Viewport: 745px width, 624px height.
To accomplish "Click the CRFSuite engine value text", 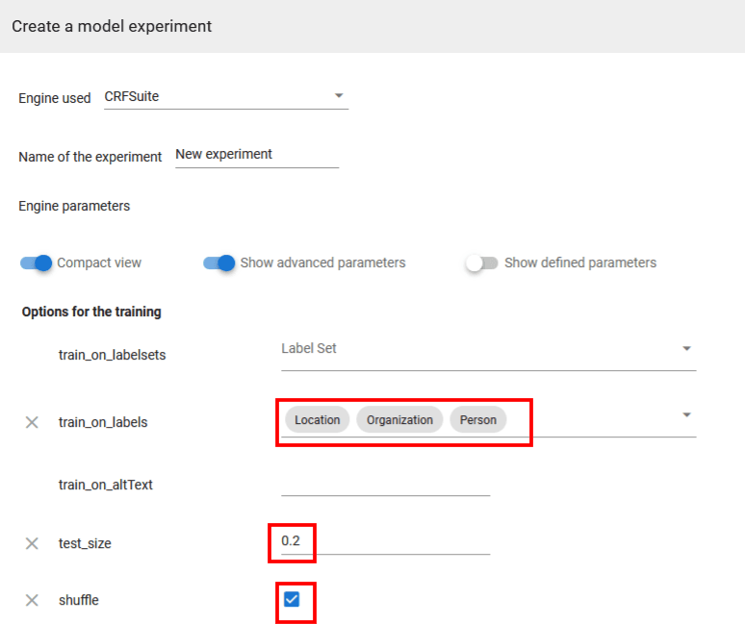I will [x=132, y=96].
